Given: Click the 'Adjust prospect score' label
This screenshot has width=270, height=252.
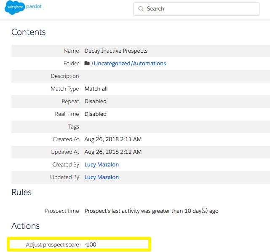Looking at the screenshot, I should point(52,244).
